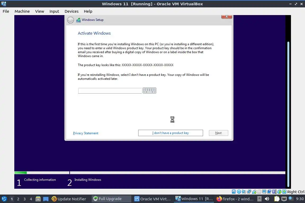The image size is (305, 203).
Task: Switch to virtual desktop 1
Action: pos(12,199)
